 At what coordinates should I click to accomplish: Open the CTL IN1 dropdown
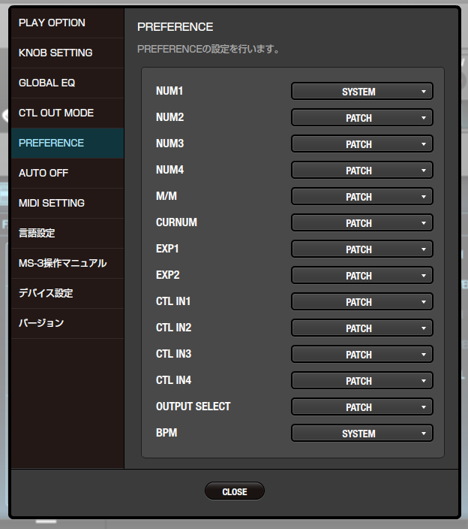(x=361, y=302)
